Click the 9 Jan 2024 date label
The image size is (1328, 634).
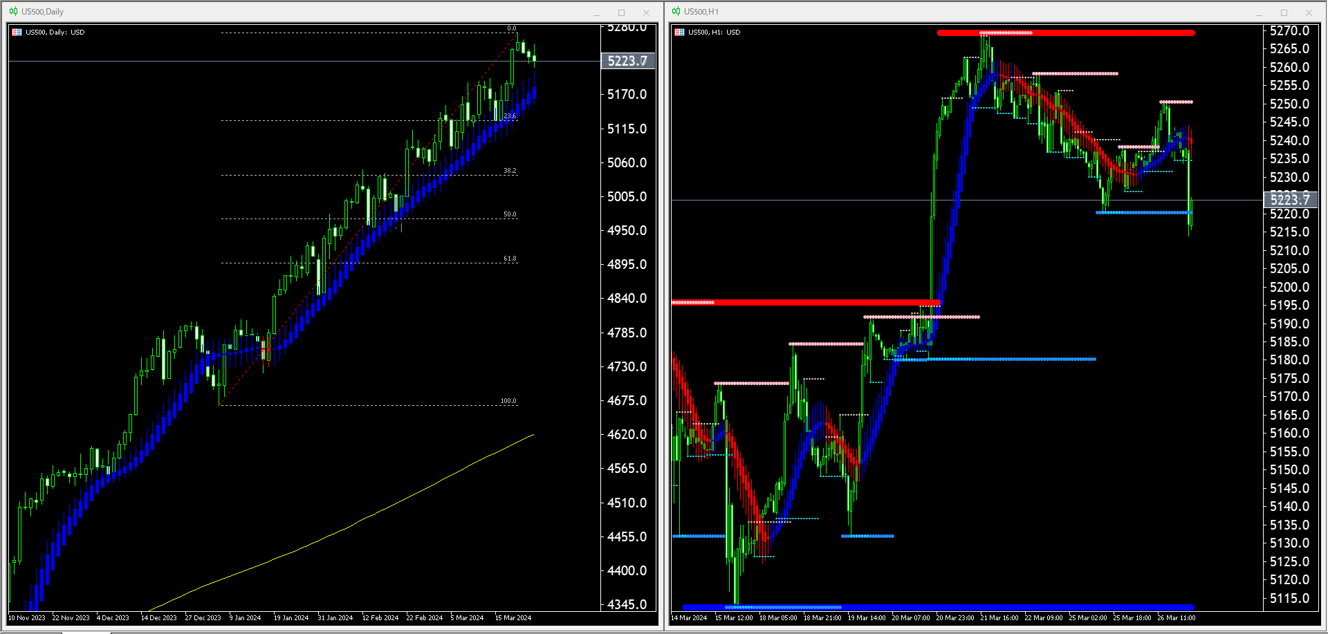point(246,618)
